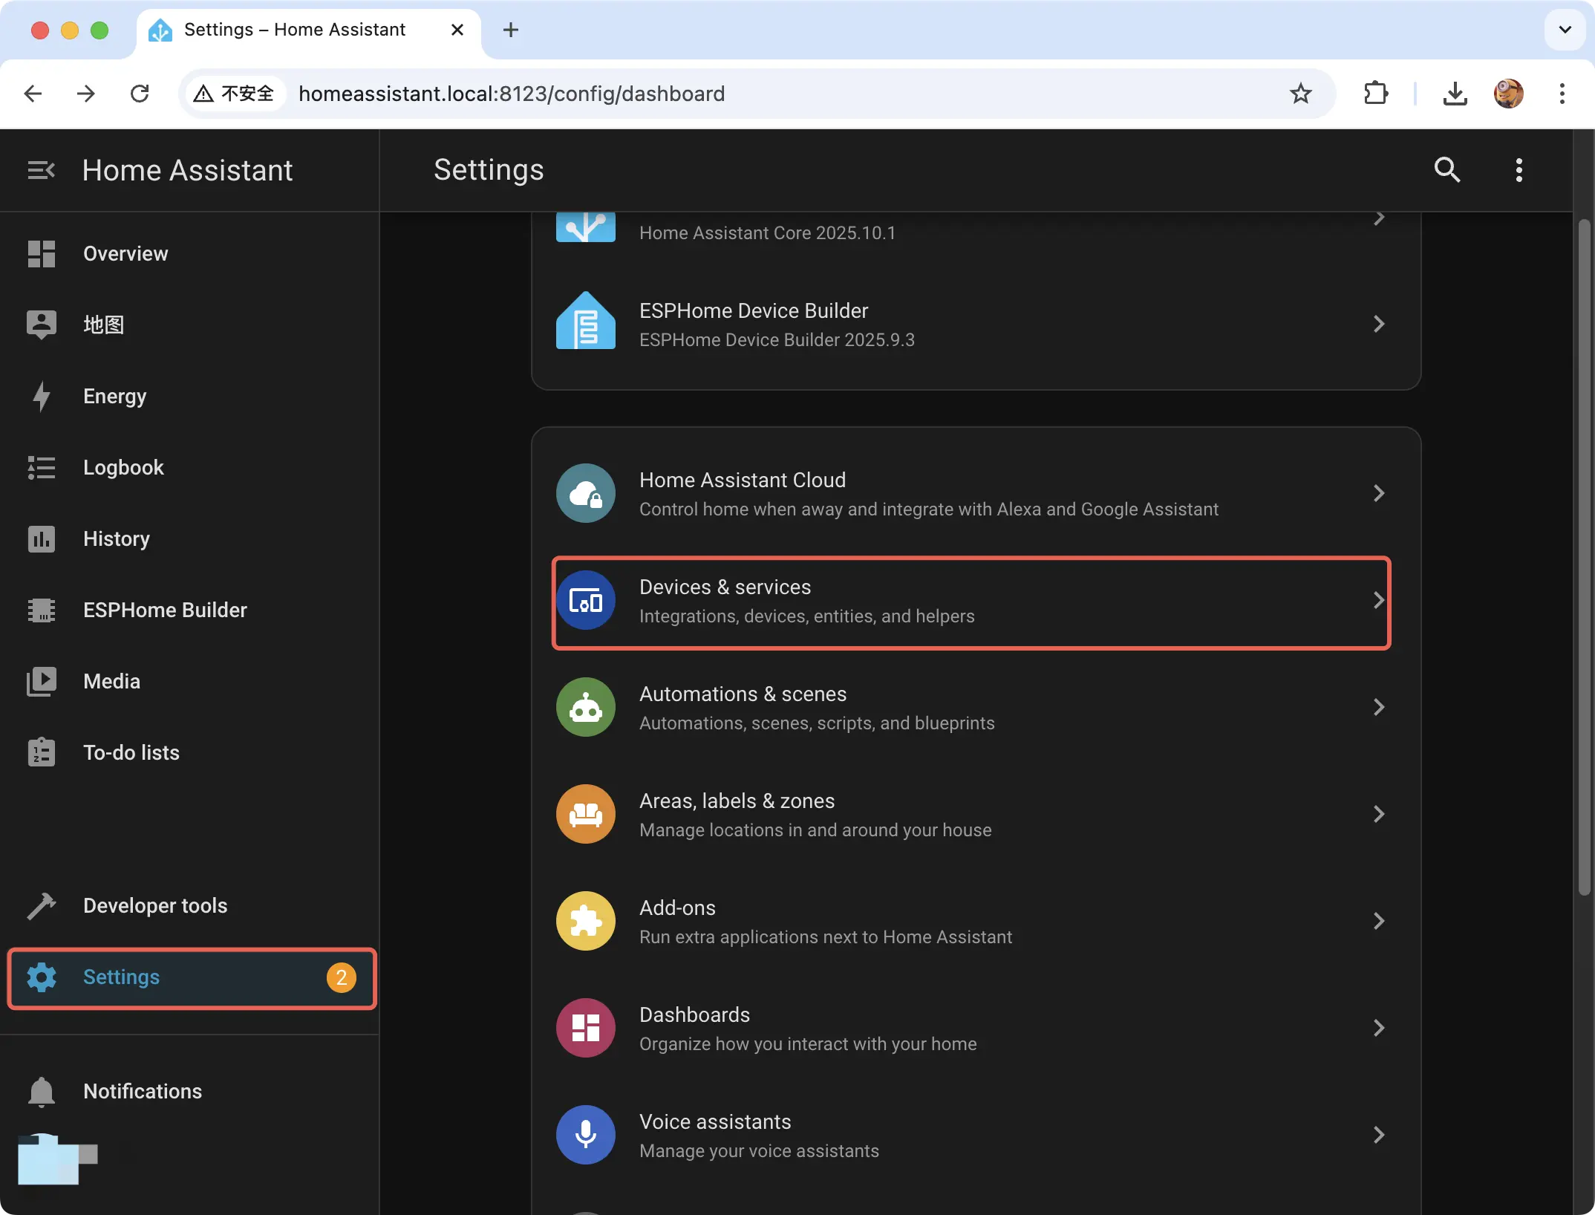Click the browser address bar URL
This screenshot has height=1215, width=1595.
tap(512, 94)
